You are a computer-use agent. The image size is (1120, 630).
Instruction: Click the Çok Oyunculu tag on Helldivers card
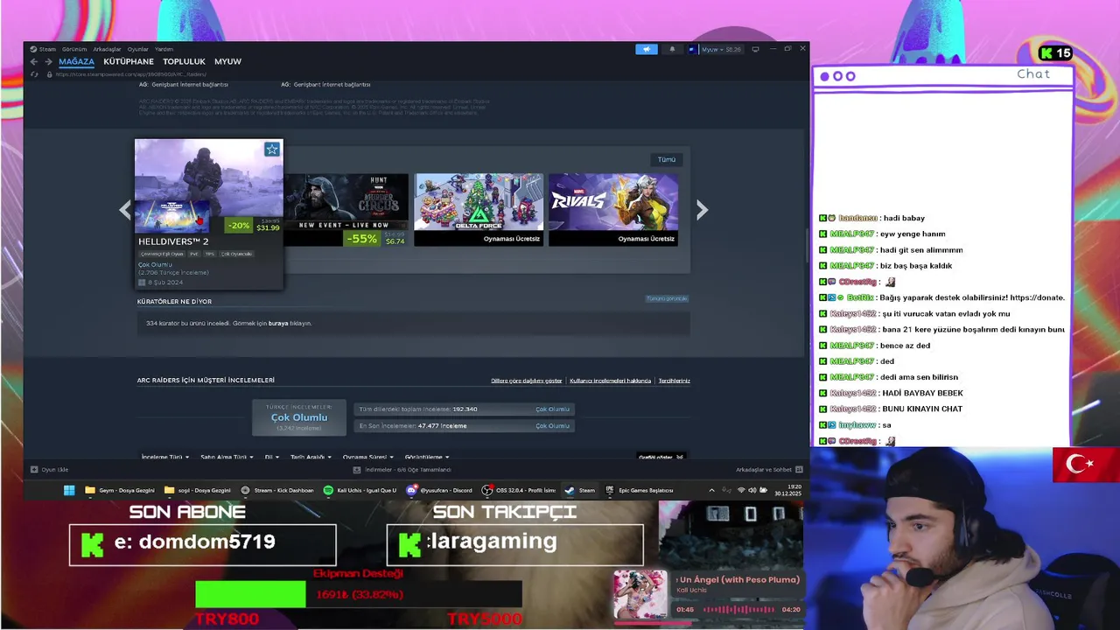pos(236,254)
